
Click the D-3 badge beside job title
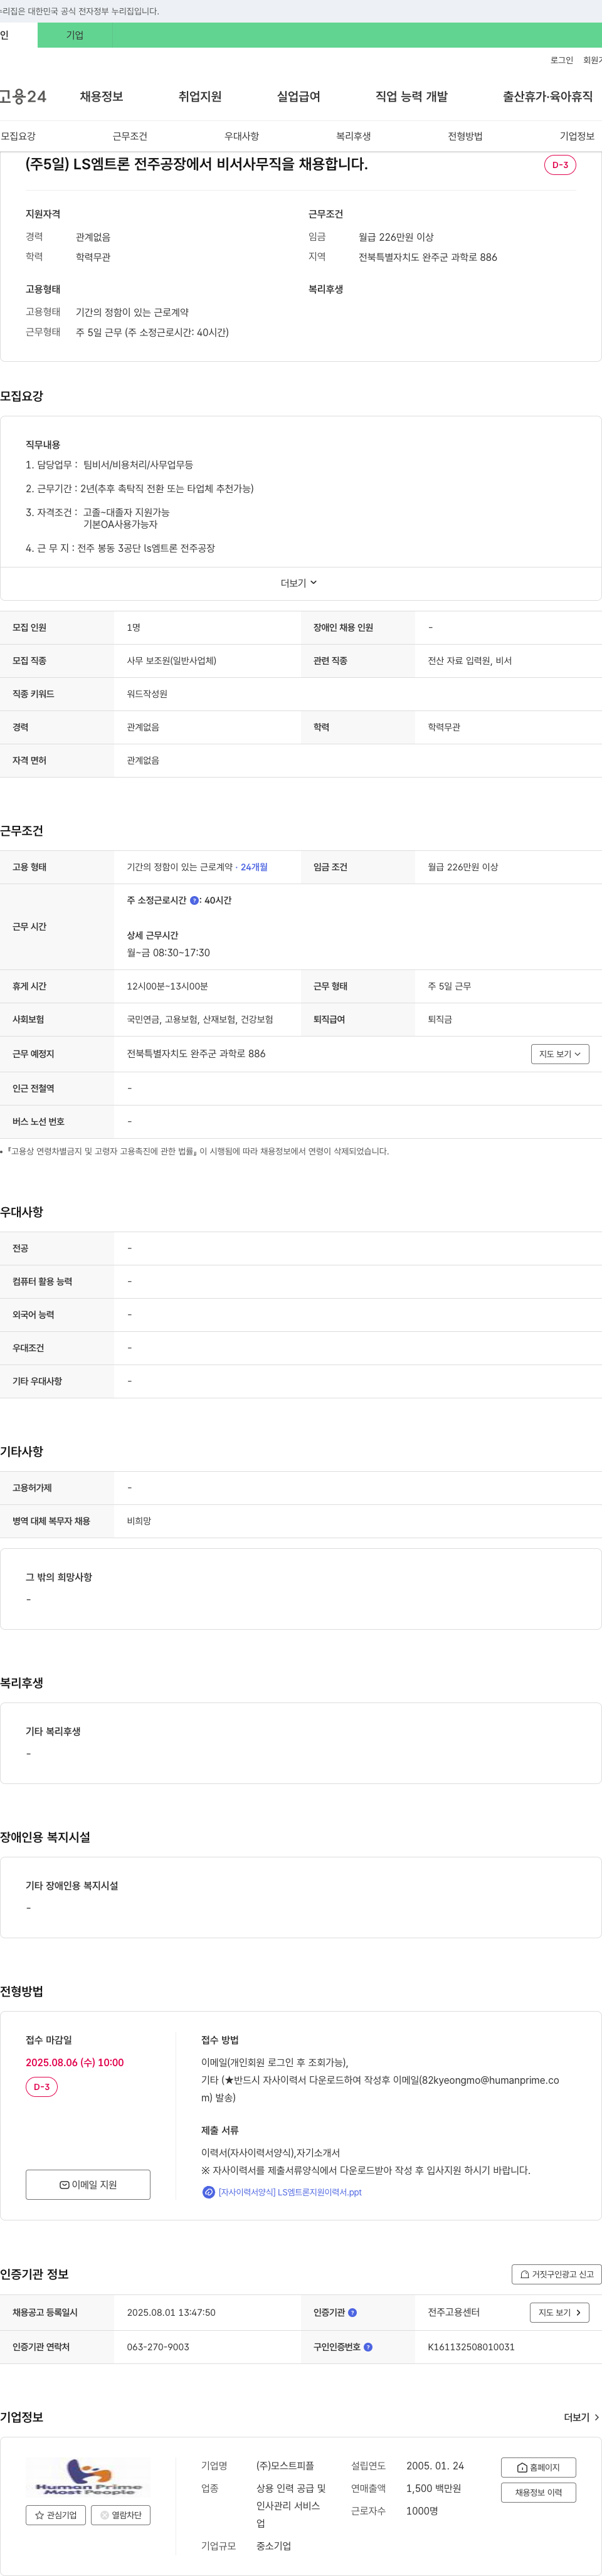pos(560,165)
